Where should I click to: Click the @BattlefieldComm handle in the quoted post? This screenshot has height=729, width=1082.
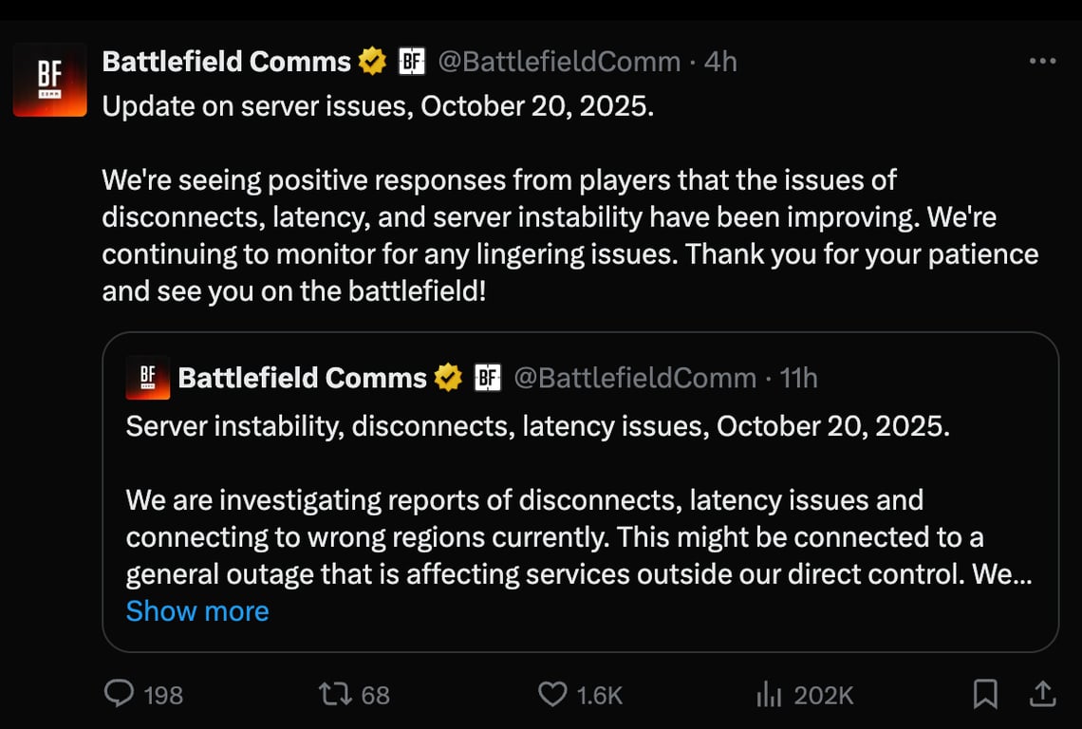pyautogui.click(x=634, y=379)
